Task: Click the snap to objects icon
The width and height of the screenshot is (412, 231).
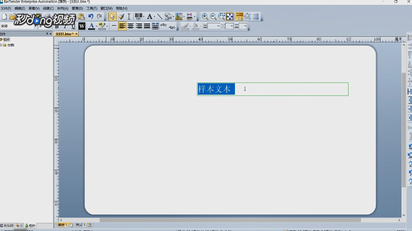Action: coord(248,17)
